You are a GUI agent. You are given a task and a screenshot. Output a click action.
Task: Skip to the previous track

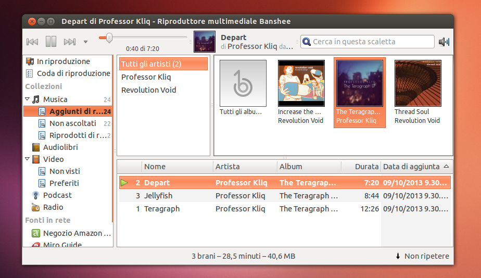(32, 42)
